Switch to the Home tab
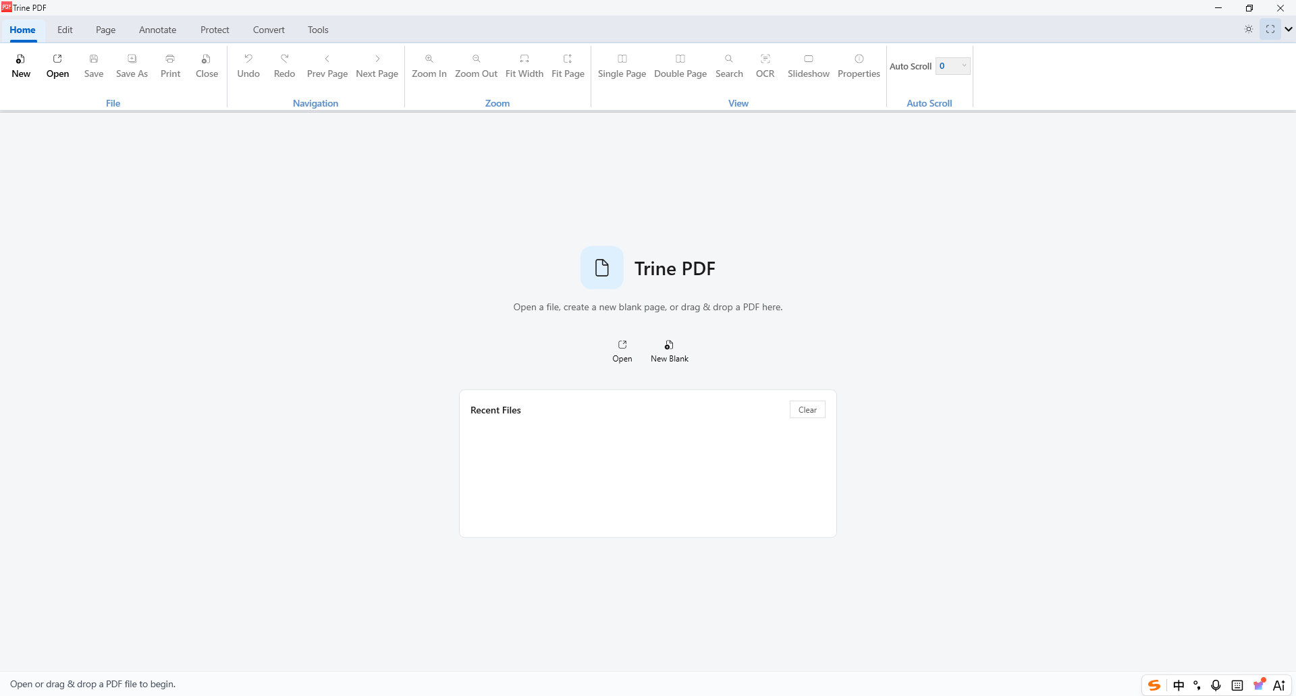1296x696 pixels. click(x=22, y=30)
